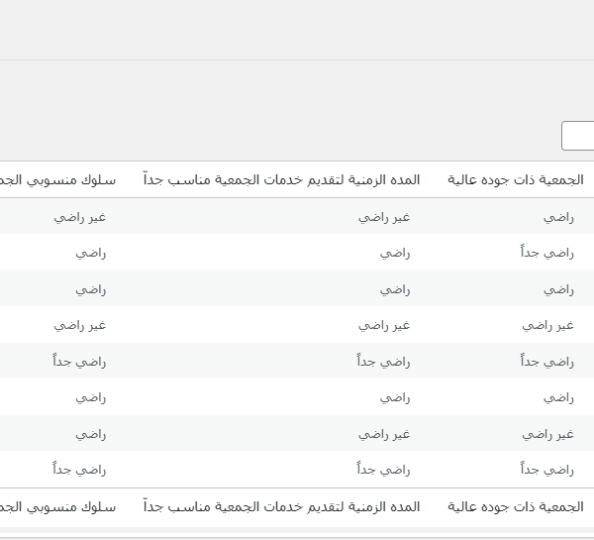
Task: Click footer header 'المده الزمنية لتقديم خدمات الجمعية مناسب جداً'
Action: tap(282, 507)
